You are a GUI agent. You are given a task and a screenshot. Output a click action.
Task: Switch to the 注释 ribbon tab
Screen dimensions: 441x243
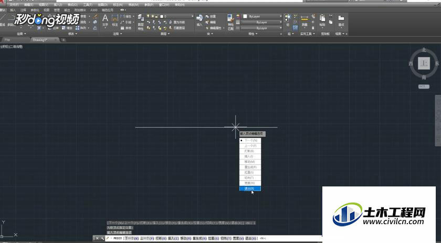[23, 10]
